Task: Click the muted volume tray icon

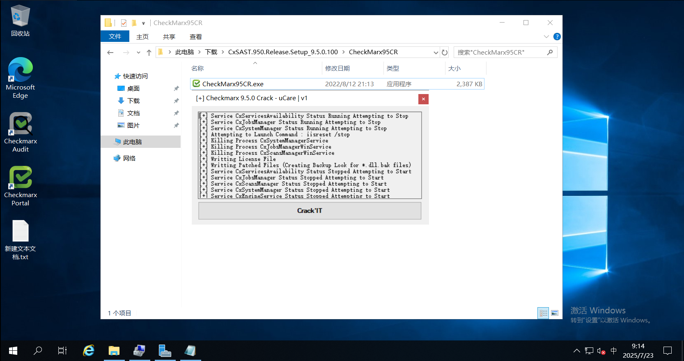Action: coord(601,351)
